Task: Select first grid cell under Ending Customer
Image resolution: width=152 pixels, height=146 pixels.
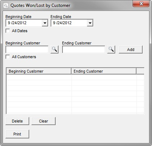Action: [104, 77]
